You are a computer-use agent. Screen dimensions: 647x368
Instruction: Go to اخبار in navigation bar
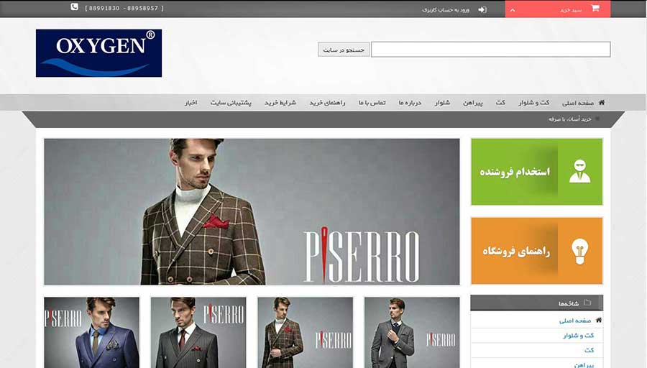190,103
